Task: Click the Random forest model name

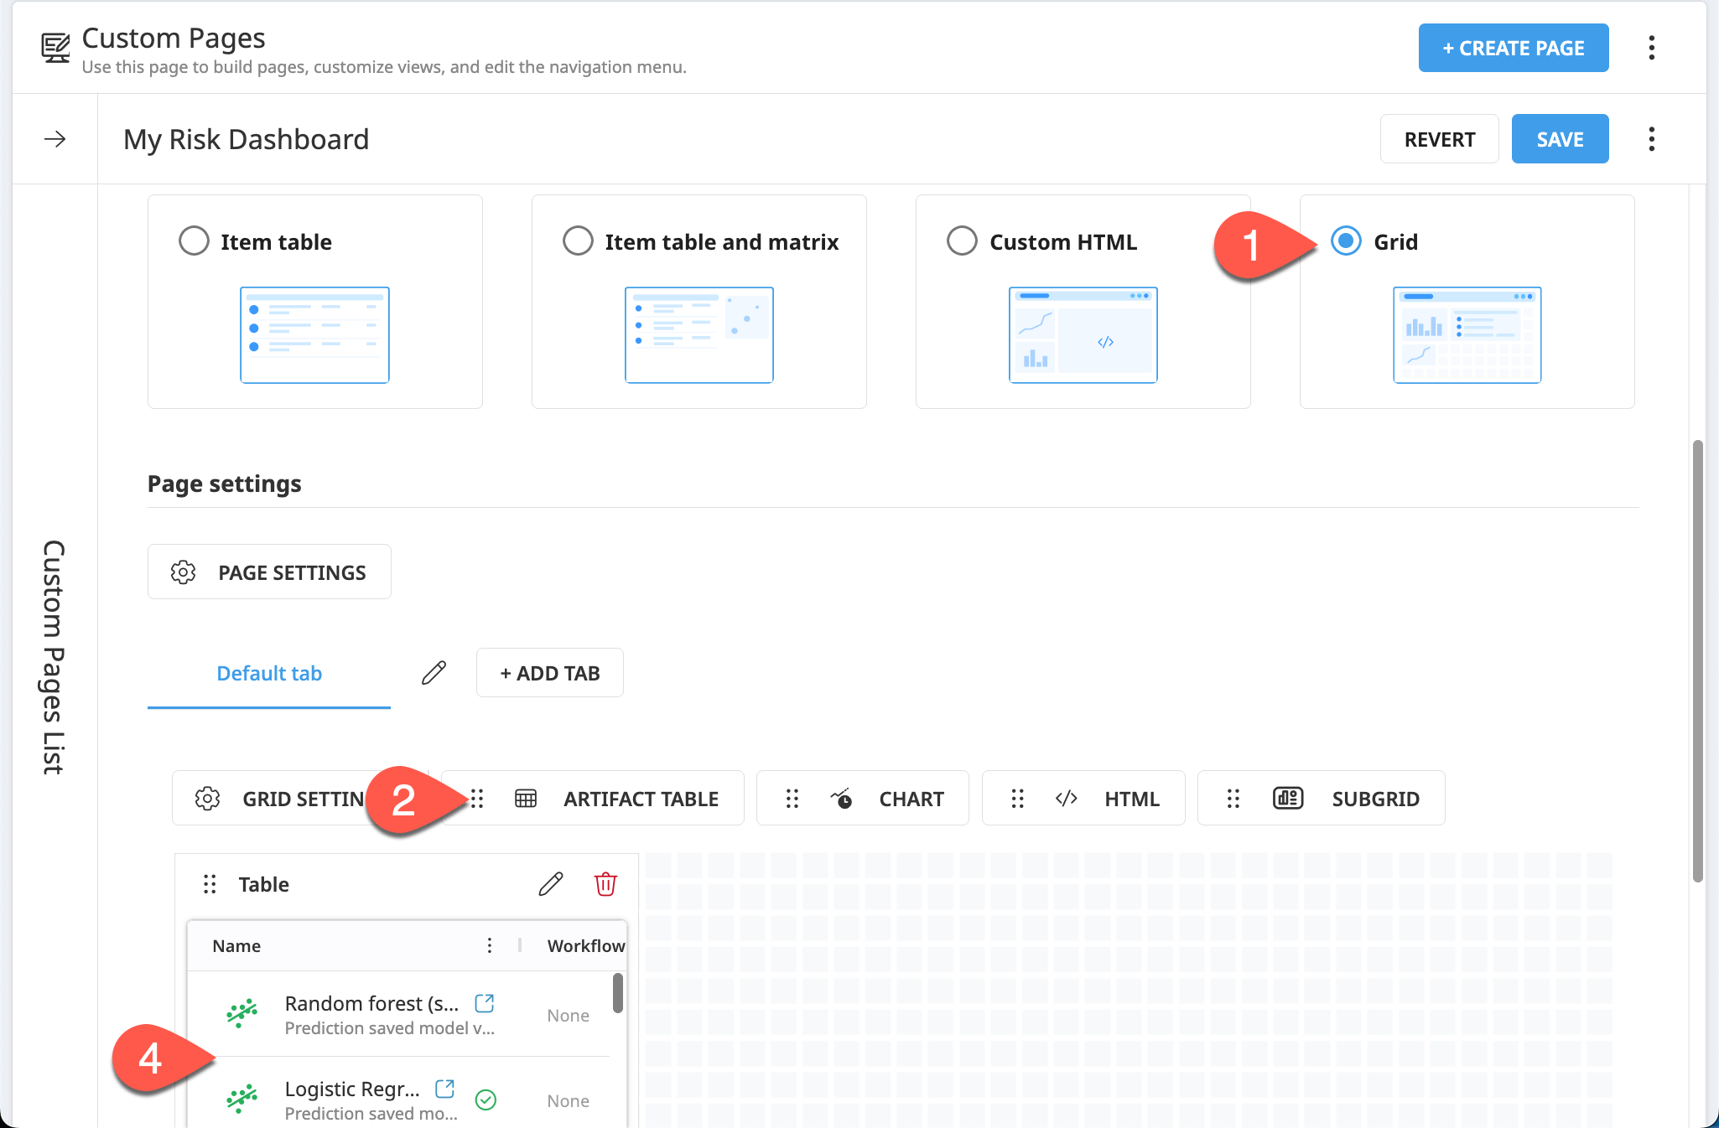Action: point(371,1004)
